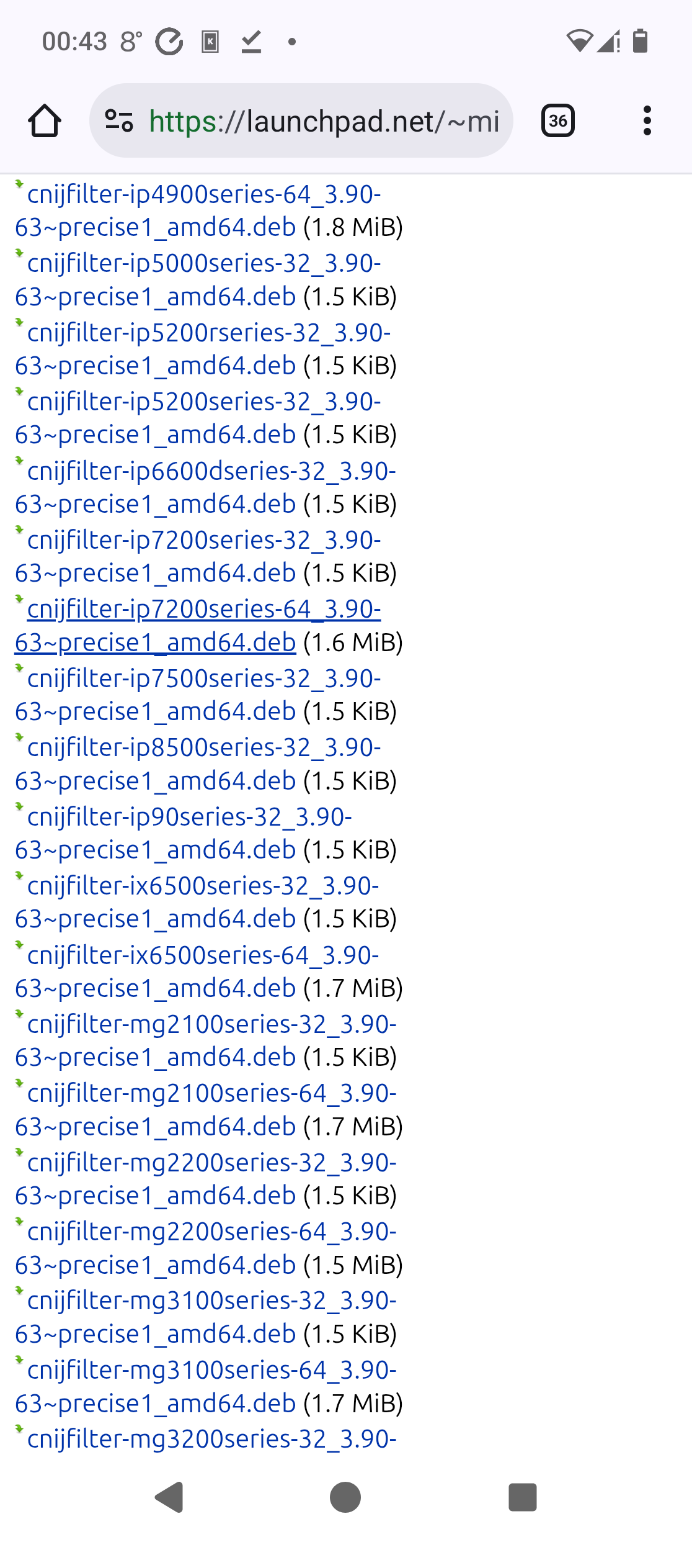
Task: Select cnijfilter-mg2100series-32 deb link
Action: tap(211, 1024)
